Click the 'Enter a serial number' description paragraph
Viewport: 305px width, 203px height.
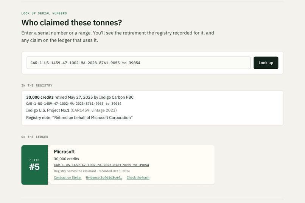tap(118, 37)
